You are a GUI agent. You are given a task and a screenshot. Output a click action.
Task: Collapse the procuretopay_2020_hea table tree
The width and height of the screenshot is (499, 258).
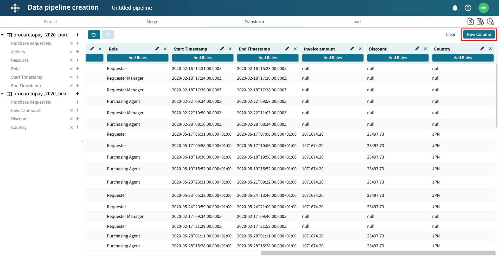[x=3, y=94]
